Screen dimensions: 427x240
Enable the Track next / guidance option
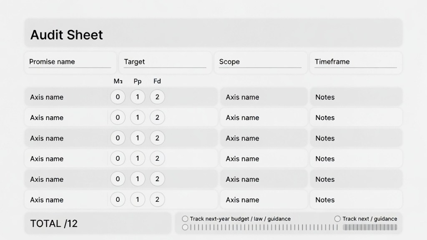(x=338, y=219)
